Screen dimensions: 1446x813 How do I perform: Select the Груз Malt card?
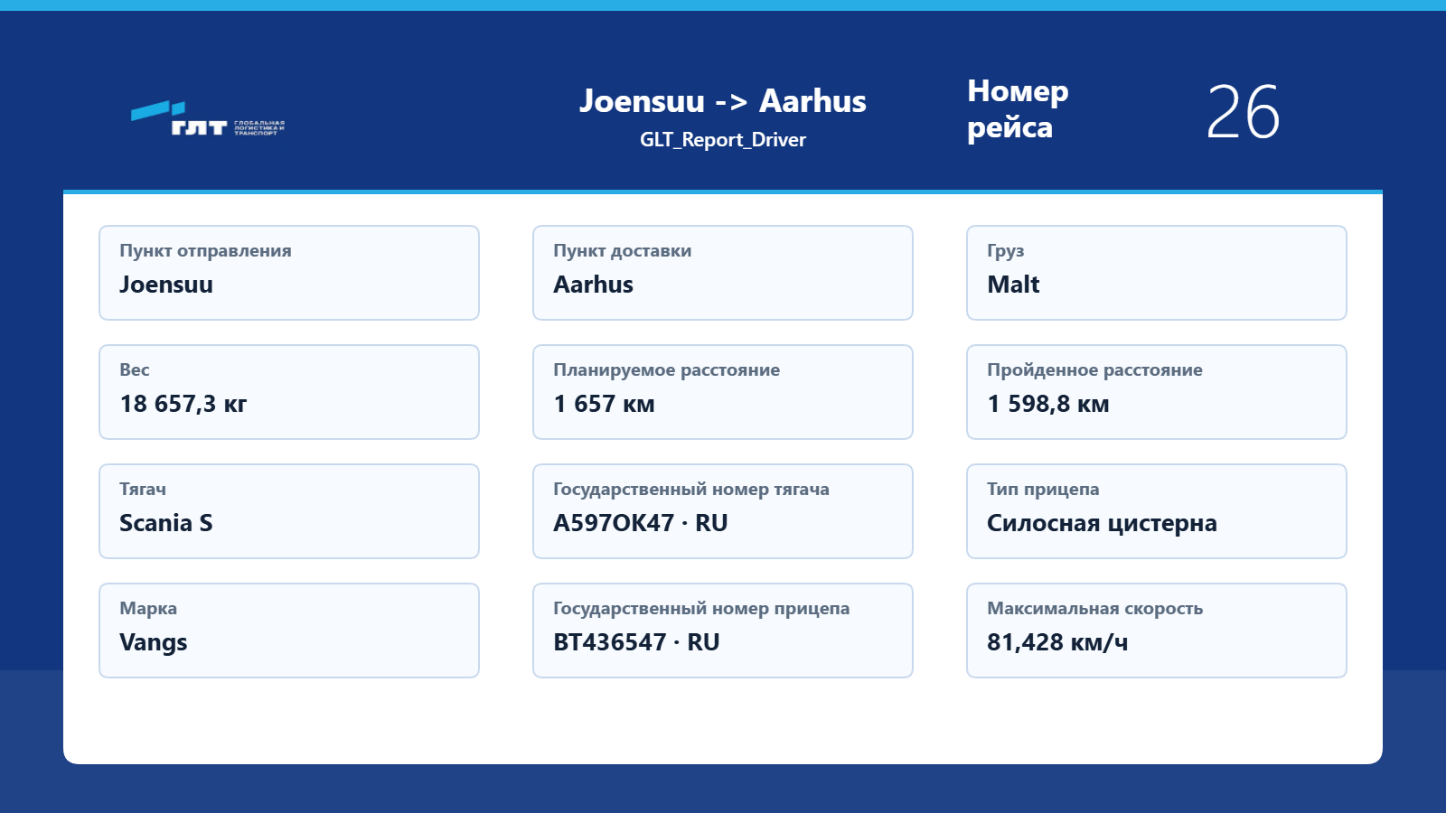tap(1157, 273)
